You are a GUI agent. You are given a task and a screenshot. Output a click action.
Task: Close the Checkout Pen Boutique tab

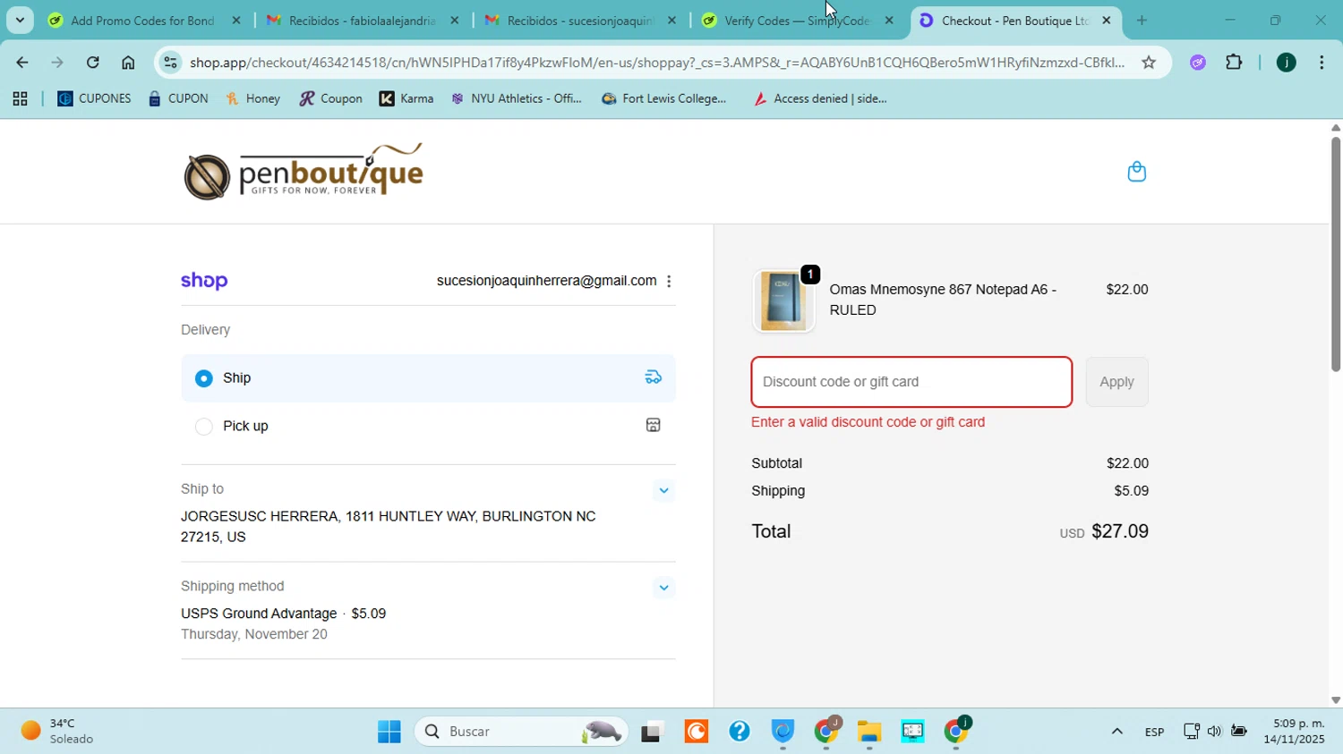point(1107,21)
